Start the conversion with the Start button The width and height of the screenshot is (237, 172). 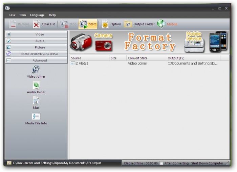(x=88, y=24)
